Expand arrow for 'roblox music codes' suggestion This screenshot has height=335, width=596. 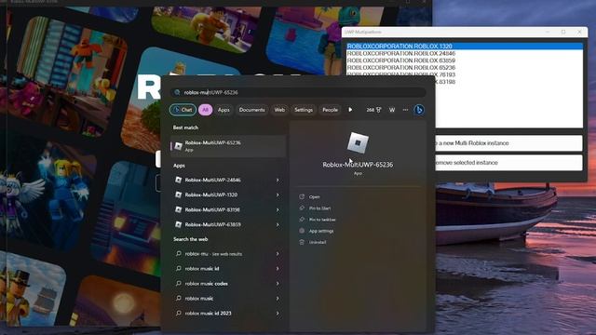(278, 283)
